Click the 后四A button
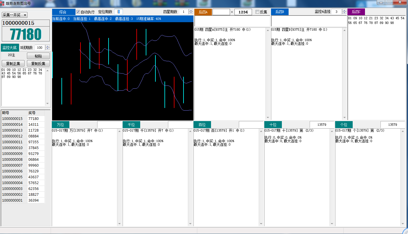The height and width of the screenshot is (234, 408). [203, 12]
